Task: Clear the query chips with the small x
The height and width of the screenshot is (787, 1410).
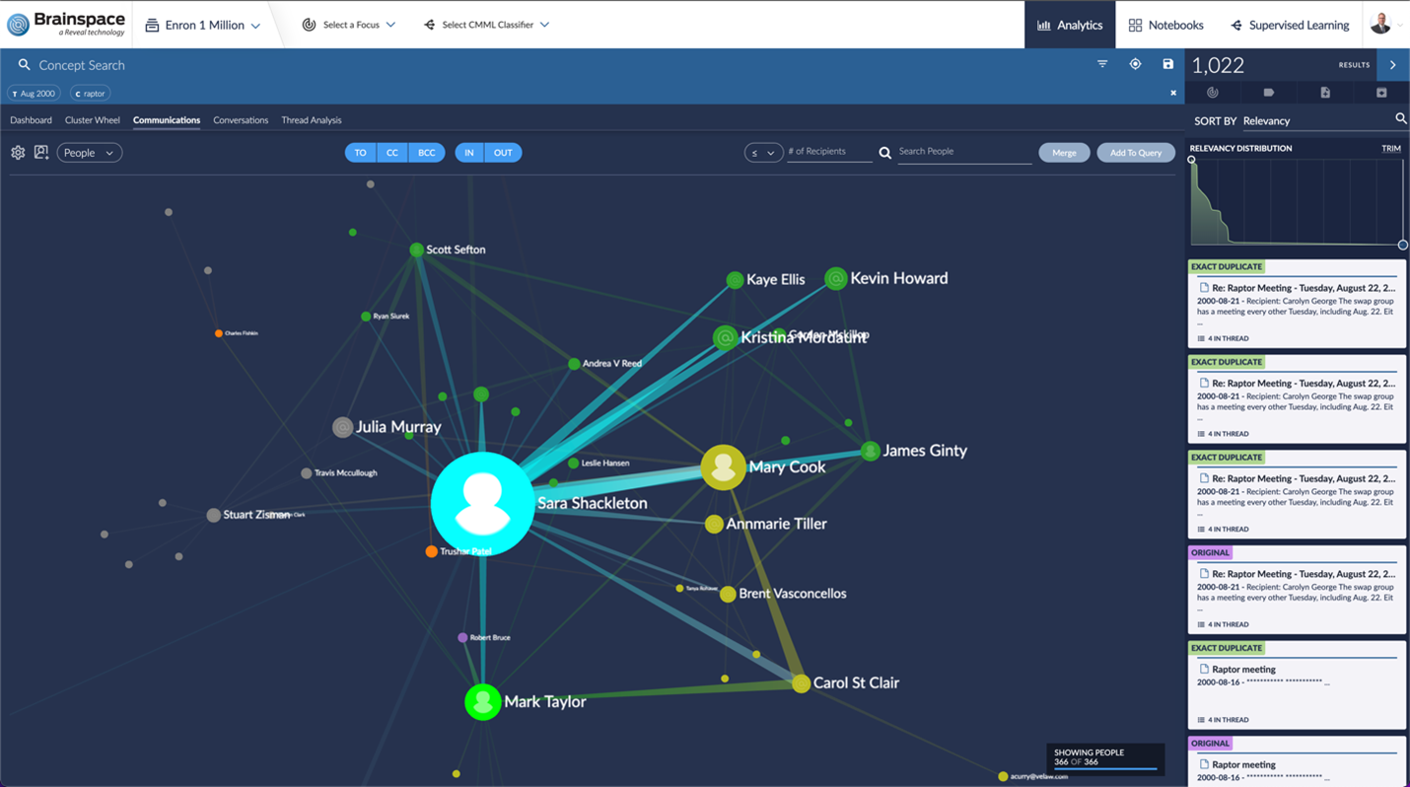Action: tap(1173, 93)
